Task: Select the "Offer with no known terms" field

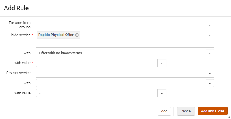Action: pyautogui.click(x=120, y=53)
